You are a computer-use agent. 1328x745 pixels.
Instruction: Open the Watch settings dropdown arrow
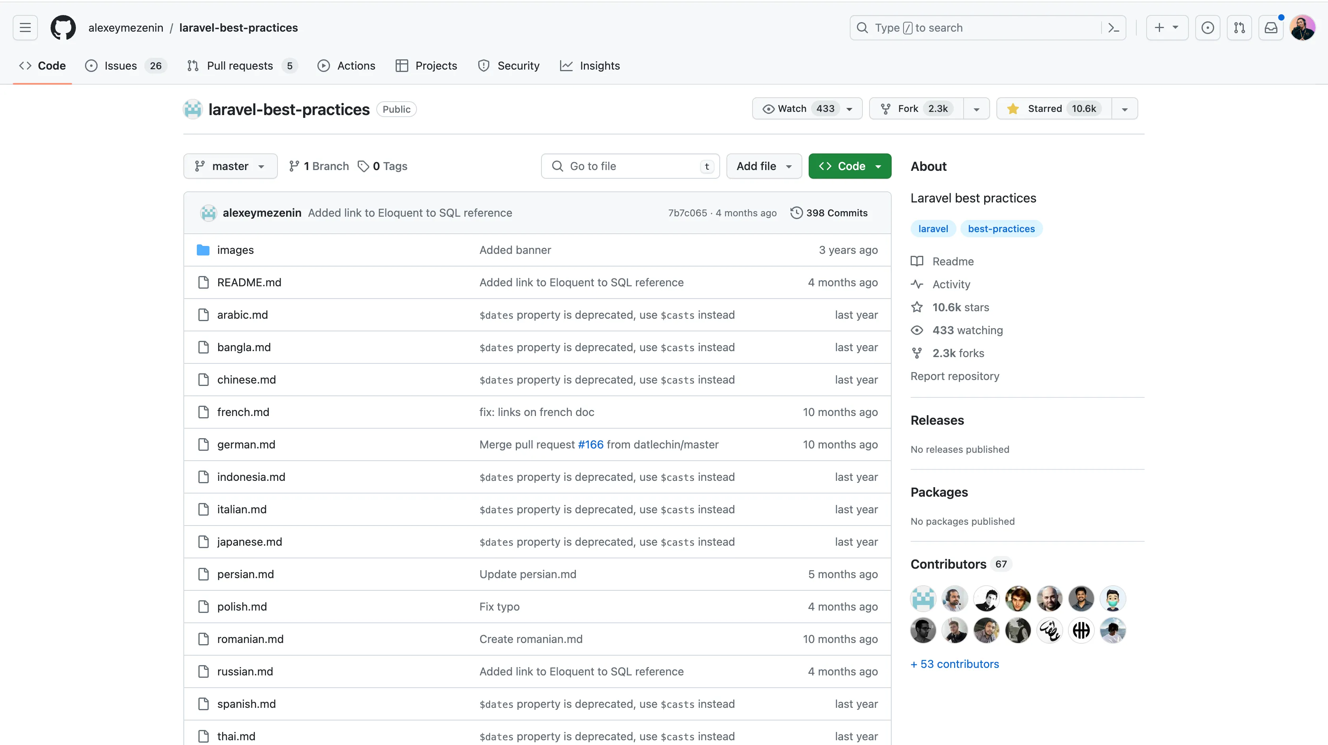coord(849,108)
